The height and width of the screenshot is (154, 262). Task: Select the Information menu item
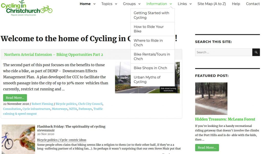(157, 4)
